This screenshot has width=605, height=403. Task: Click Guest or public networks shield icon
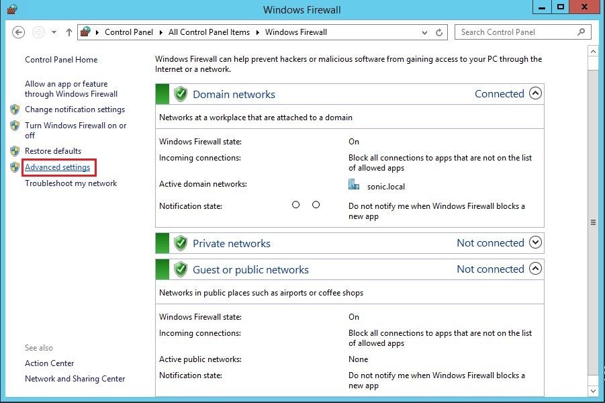(180, 269)
